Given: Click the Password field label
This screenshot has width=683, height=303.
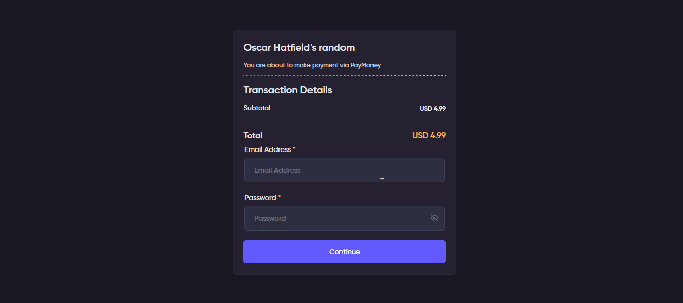Looking at the screenshot, I should (x=260, y=198).
